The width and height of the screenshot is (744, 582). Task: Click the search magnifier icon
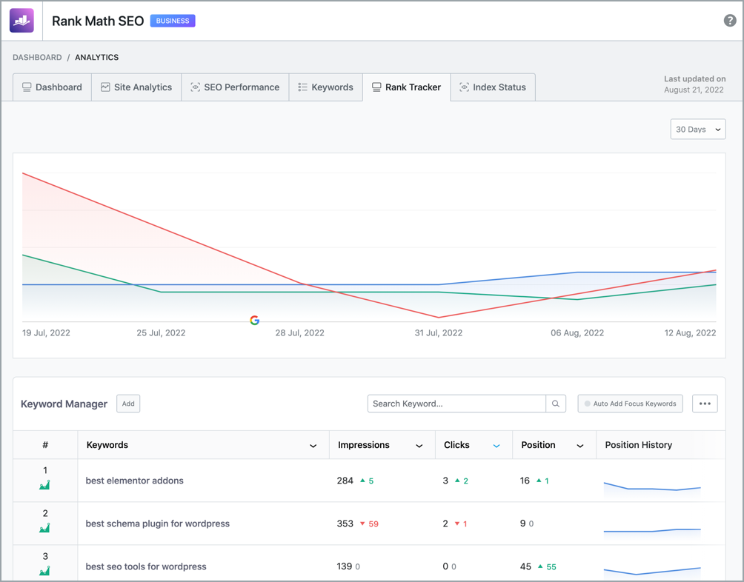coord(556,404)
